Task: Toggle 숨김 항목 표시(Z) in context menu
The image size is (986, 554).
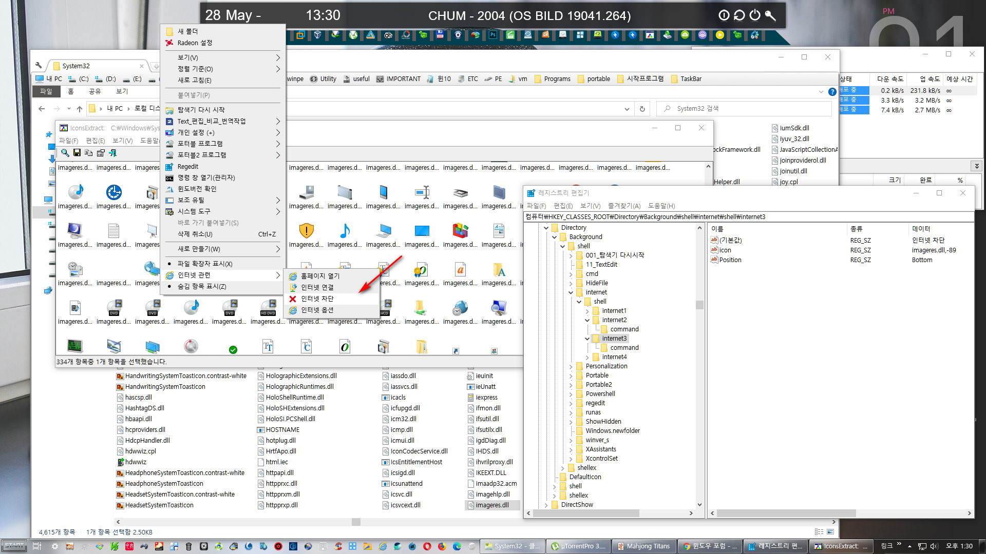Action: pos(202,286)
